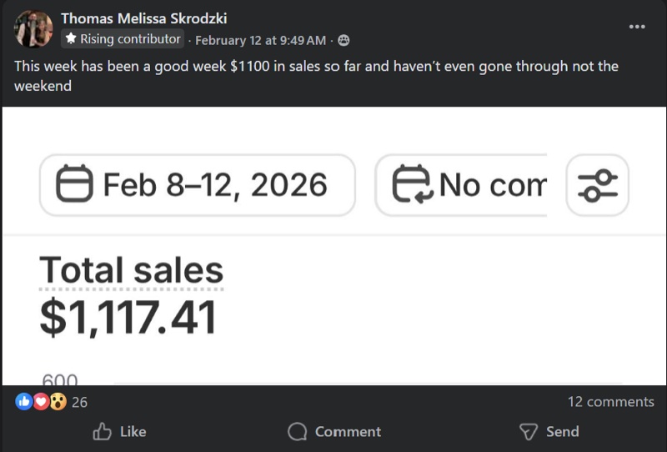
Task: Click the red heart reaction icon
Action: click(40, 402)
